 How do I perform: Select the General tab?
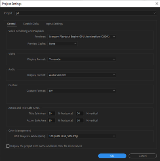click(12, 24)
